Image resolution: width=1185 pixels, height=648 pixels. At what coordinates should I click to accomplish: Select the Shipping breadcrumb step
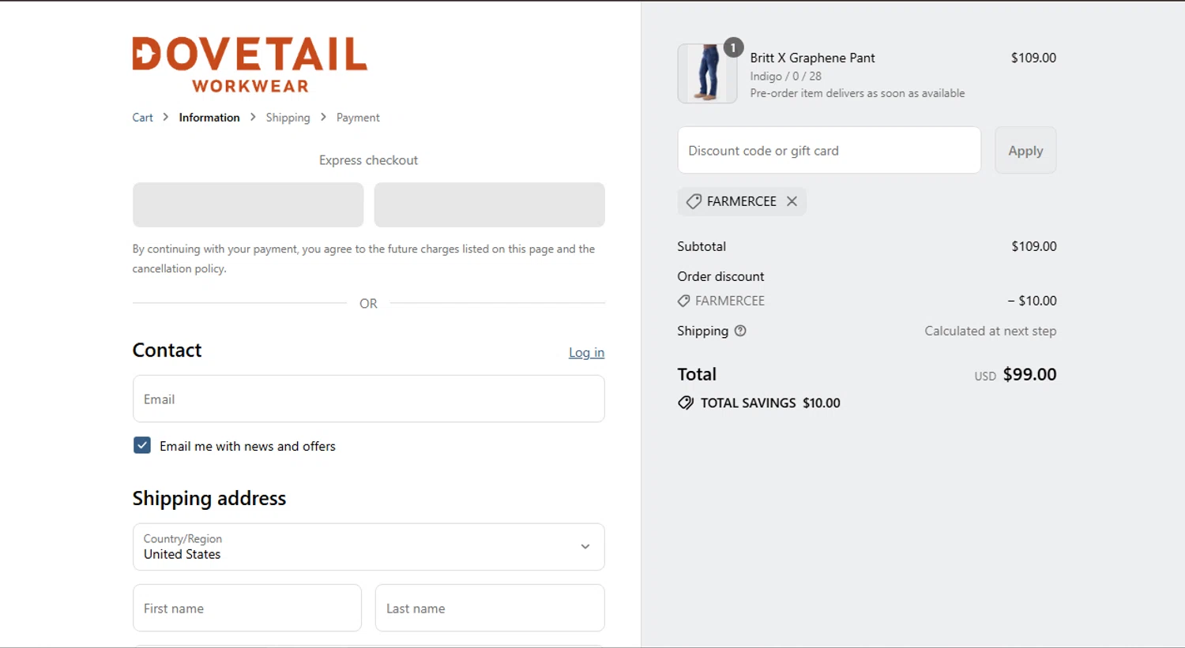pyautogui.click(x=288, y=117)
